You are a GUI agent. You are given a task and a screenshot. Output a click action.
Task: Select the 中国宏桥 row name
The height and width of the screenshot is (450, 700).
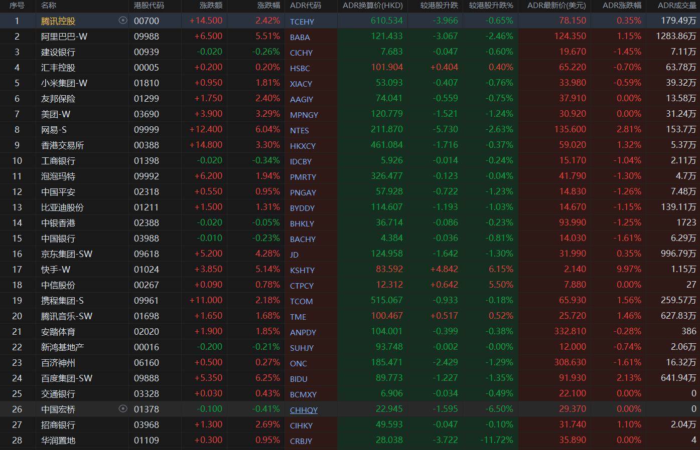coord(58,409)
